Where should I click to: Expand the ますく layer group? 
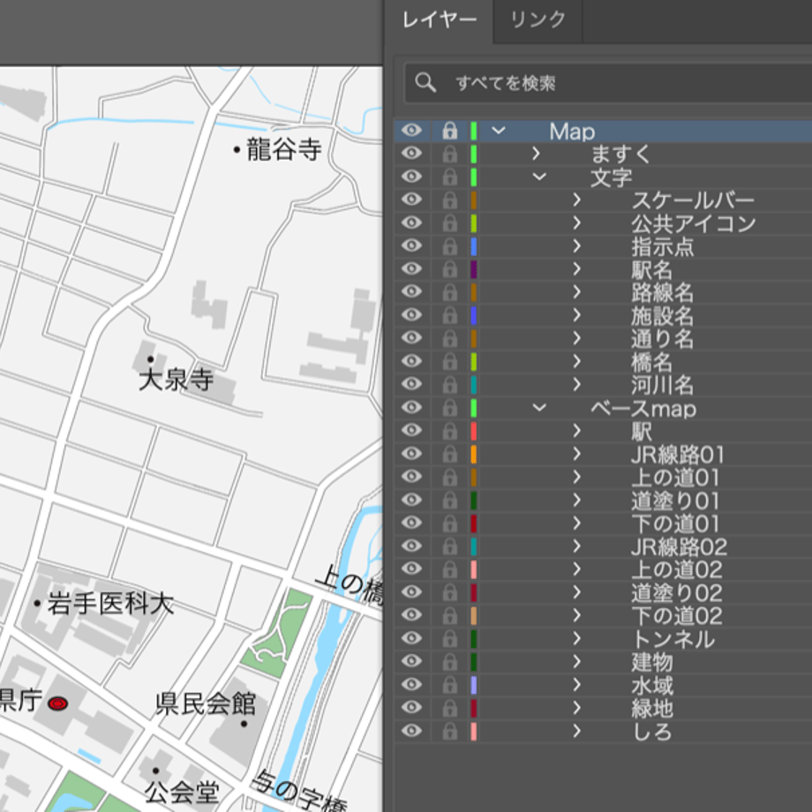click(x=536, y=154)
